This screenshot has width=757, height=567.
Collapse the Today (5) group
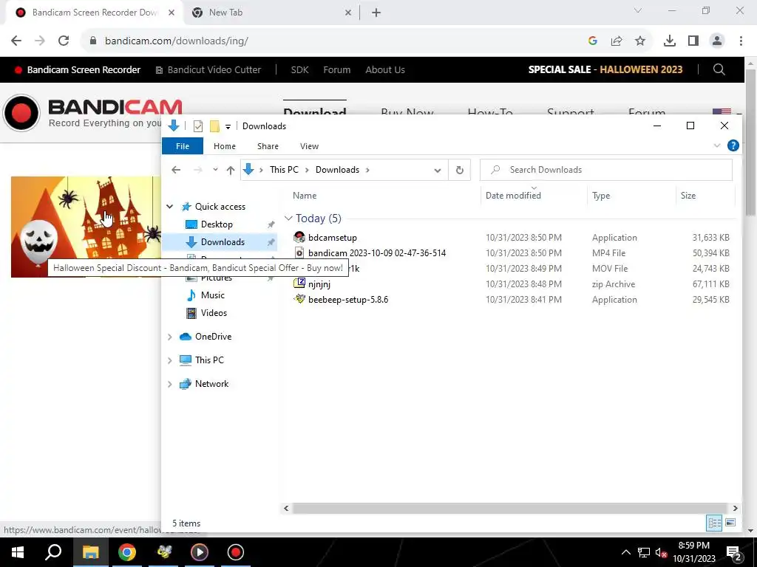(x=289, y=219)
